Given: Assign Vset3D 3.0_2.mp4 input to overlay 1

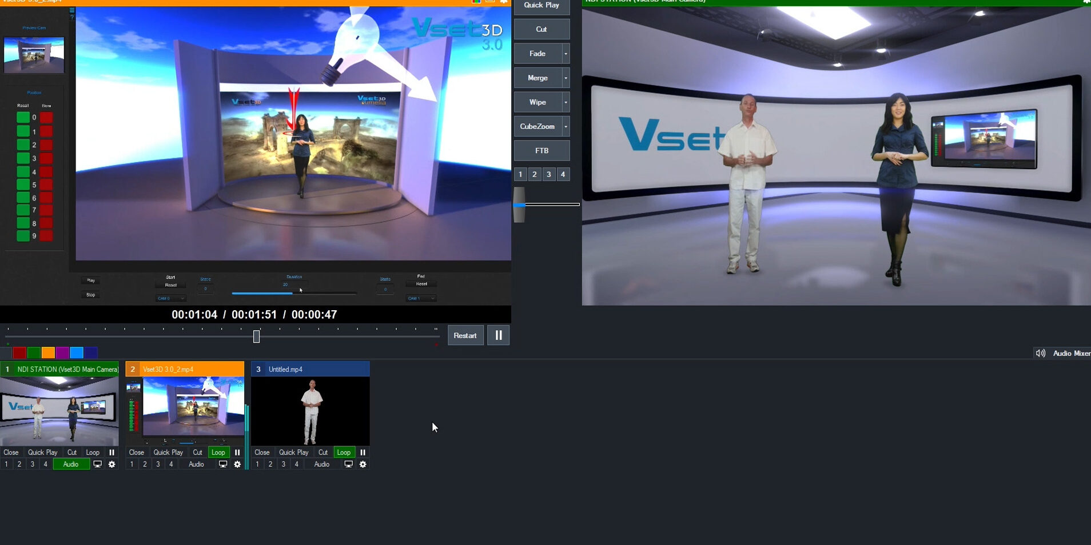Looking at the screenshot, I should (x=132, y=464).
